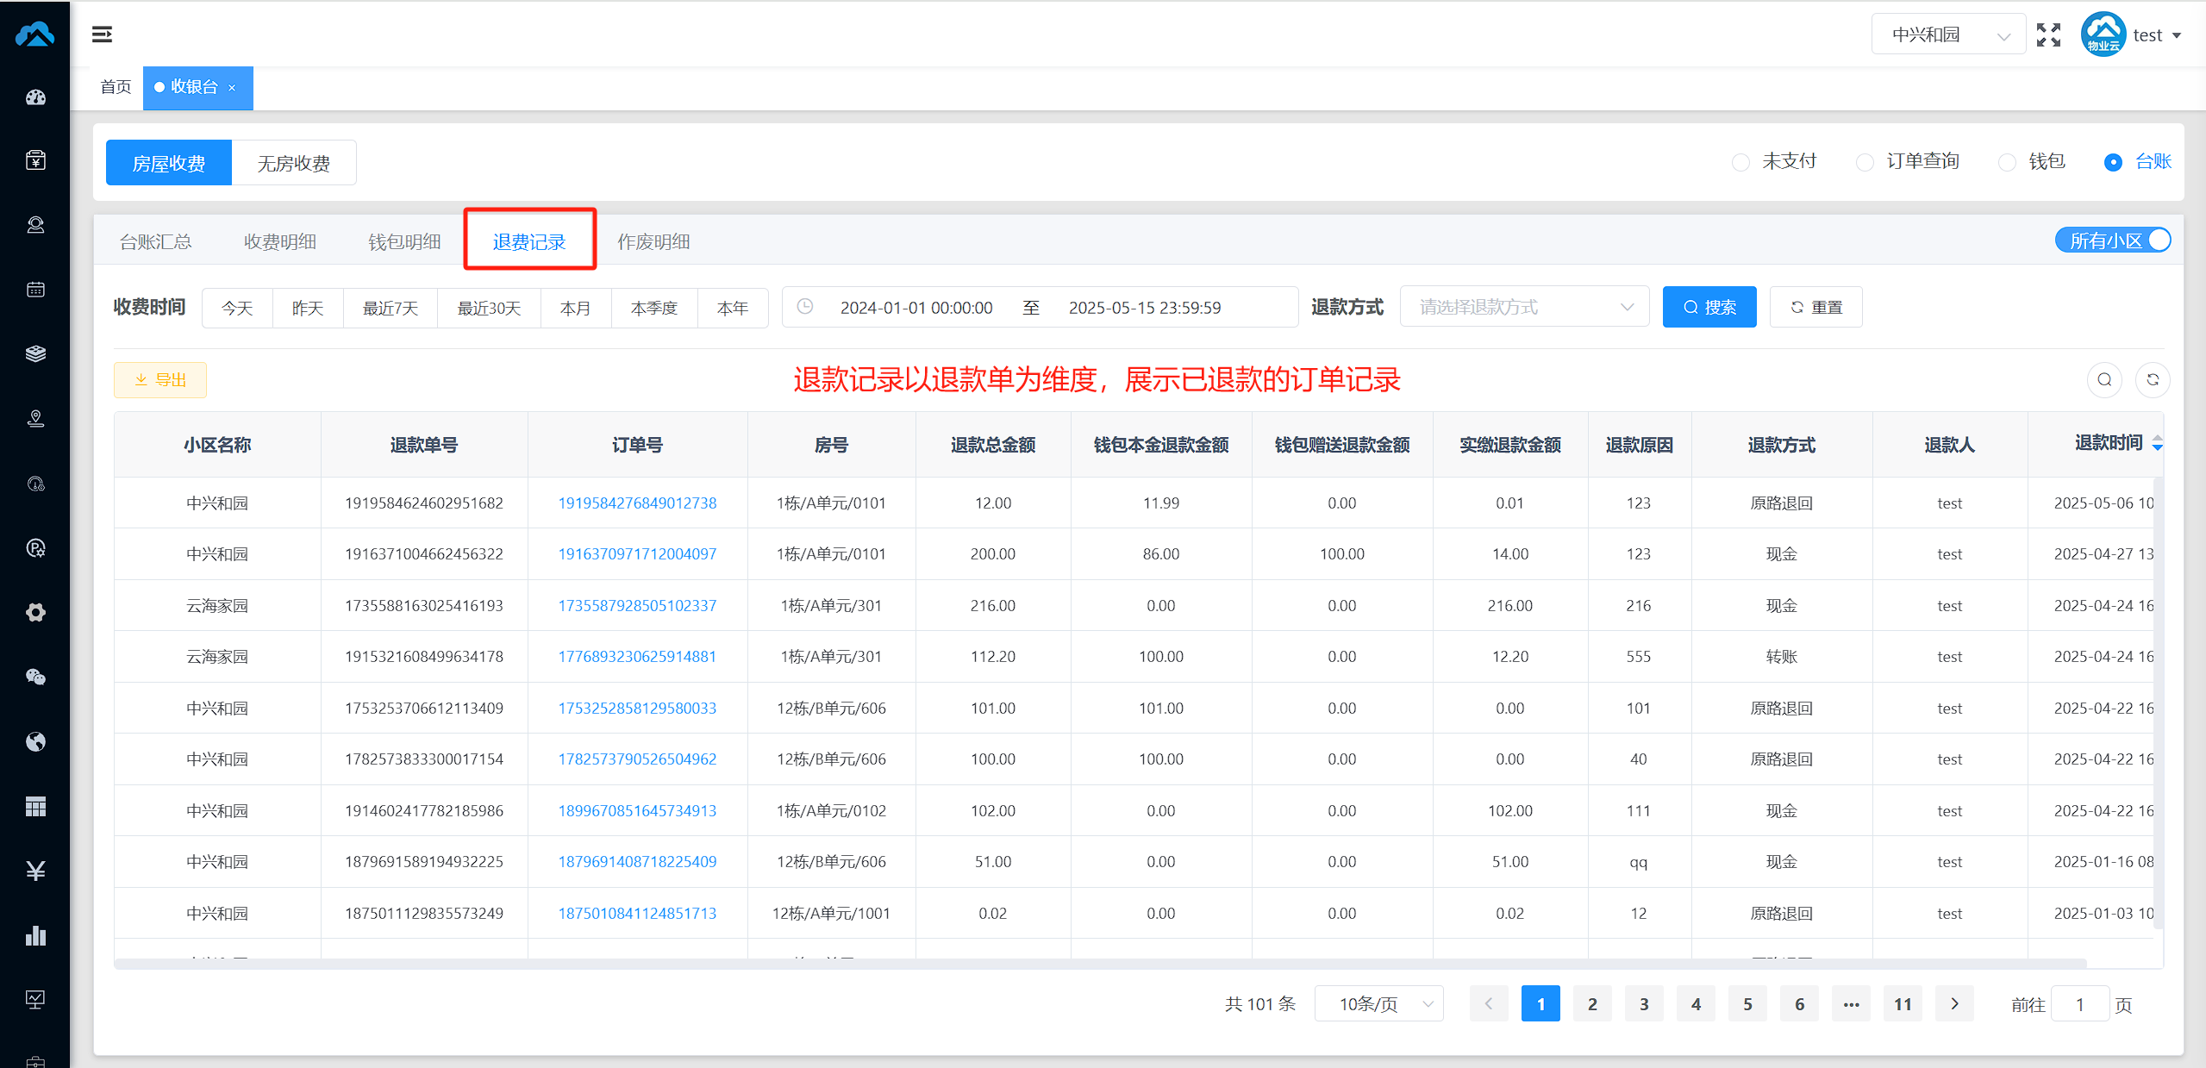Open the calendar icon in sidebar
Image resolution: width=2206 pixels, height=1068 pixels.
pos(35,290)
